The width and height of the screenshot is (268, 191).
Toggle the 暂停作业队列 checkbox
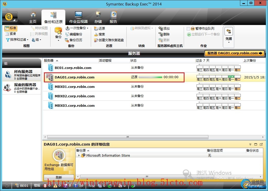[188, 29]
